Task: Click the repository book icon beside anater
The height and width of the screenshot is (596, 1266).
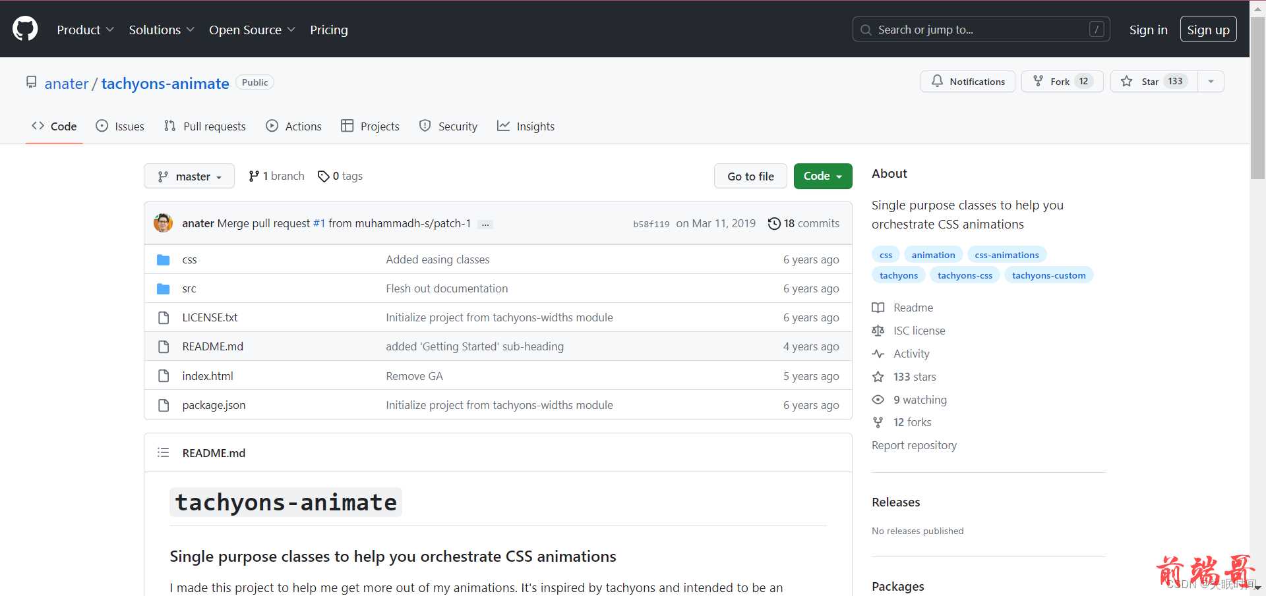Action: click(31, 82)
